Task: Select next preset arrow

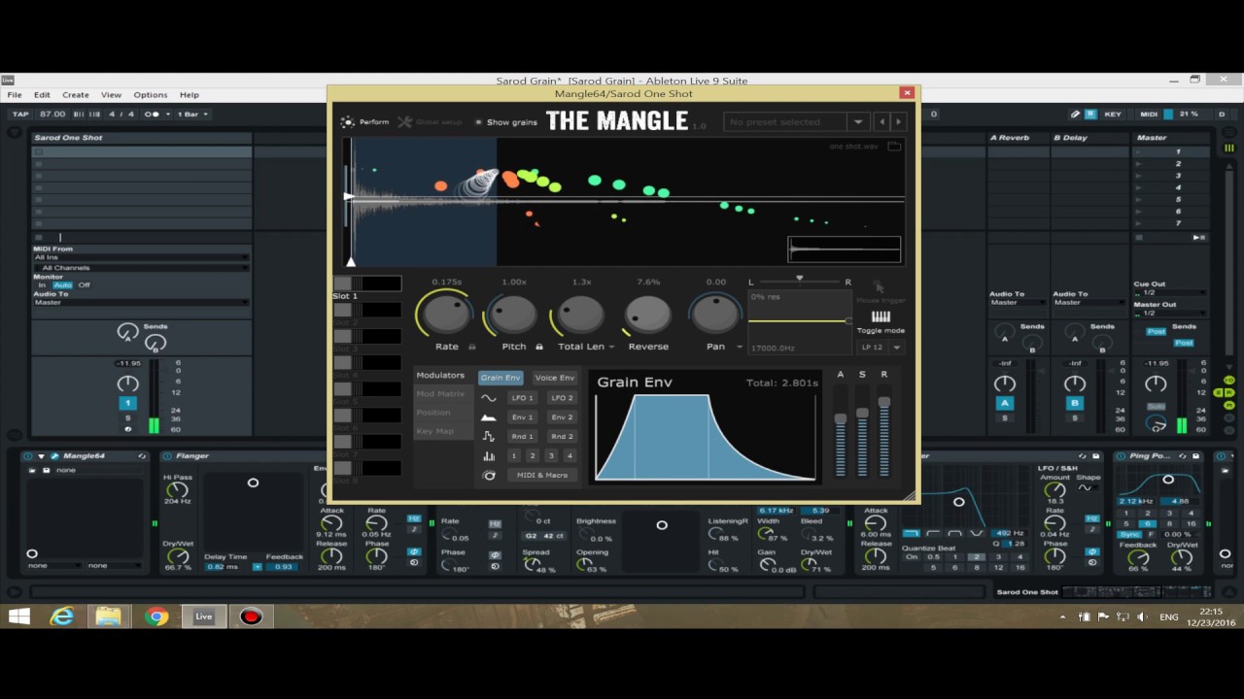Action: pyautogui.click(x=898, y=122)
